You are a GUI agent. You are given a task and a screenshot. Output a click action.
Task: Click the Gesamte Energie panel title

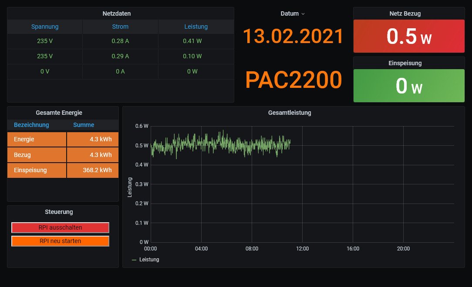[x=59, y=113]
